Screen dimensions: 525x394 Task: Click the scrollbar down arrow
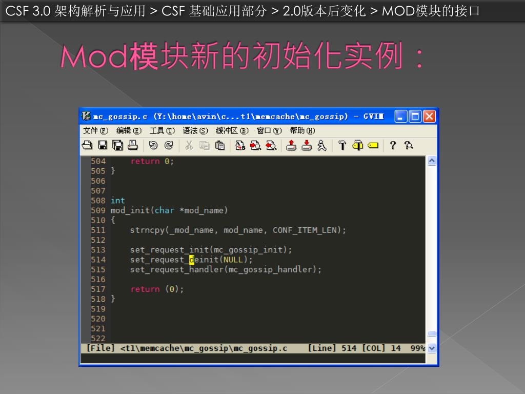[x=432, y=348]
